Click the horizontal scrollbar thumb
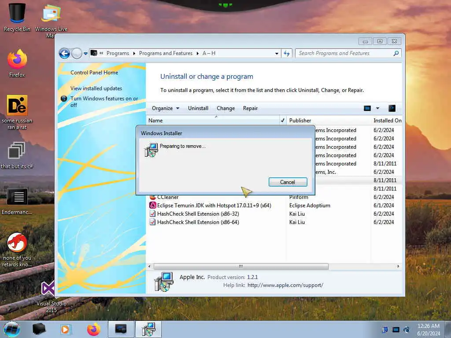The image size is (451, 338). 241,266
